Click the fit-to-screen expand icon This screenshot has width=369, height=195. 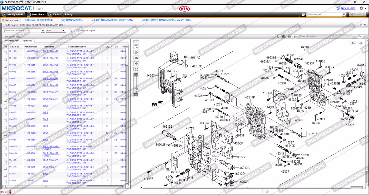coord(136,69)
